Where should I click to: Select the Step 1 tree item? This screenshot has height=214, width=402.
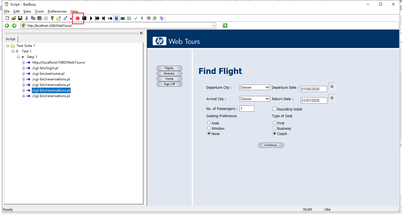[32, 57]
